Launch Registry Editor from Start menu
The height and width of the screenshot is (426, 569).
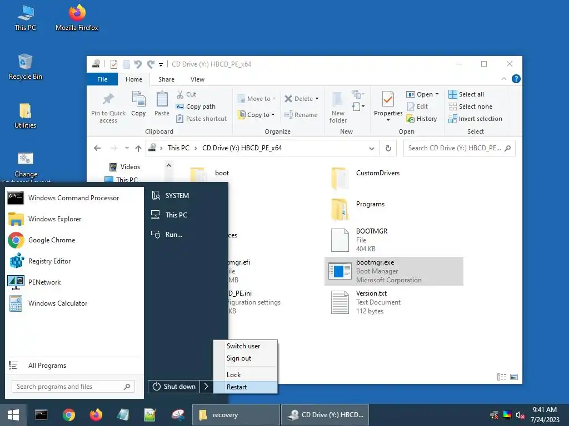coord(74,261)
